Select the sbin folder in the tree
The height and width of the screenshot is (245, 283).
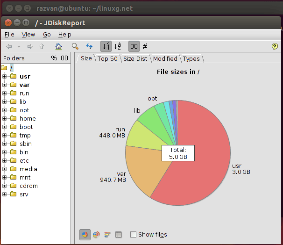(x=26, y=144)
